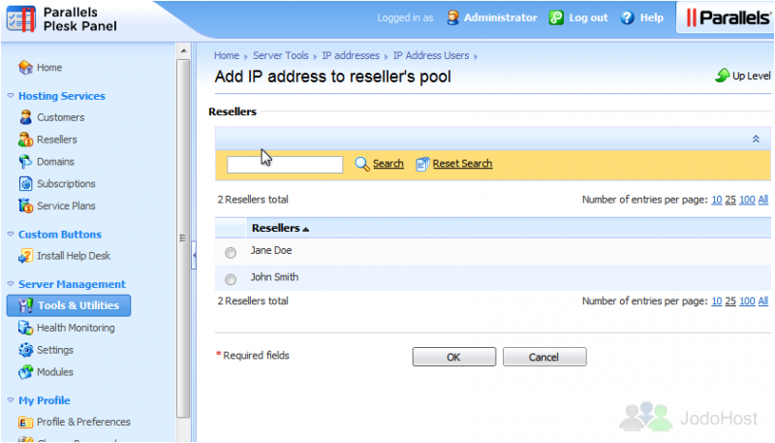Collapse the Hosting Services section

tap(11, 95)
